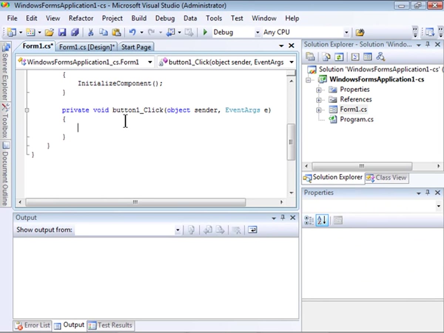444x333 pixels.
Task: Toggle Word Wrap in Output panel
Action: [252, 230]
